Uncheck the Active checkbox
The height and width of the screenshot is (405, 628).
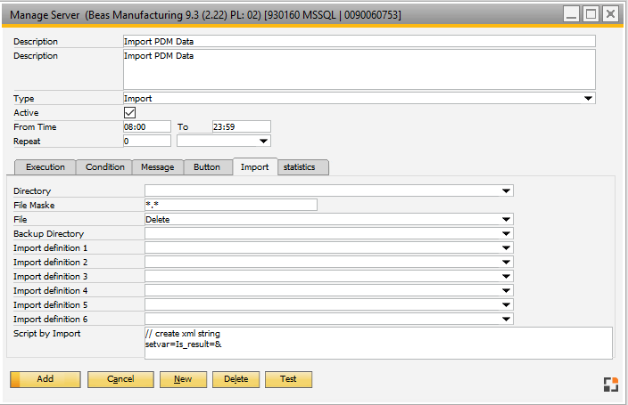tap(129, 113)
